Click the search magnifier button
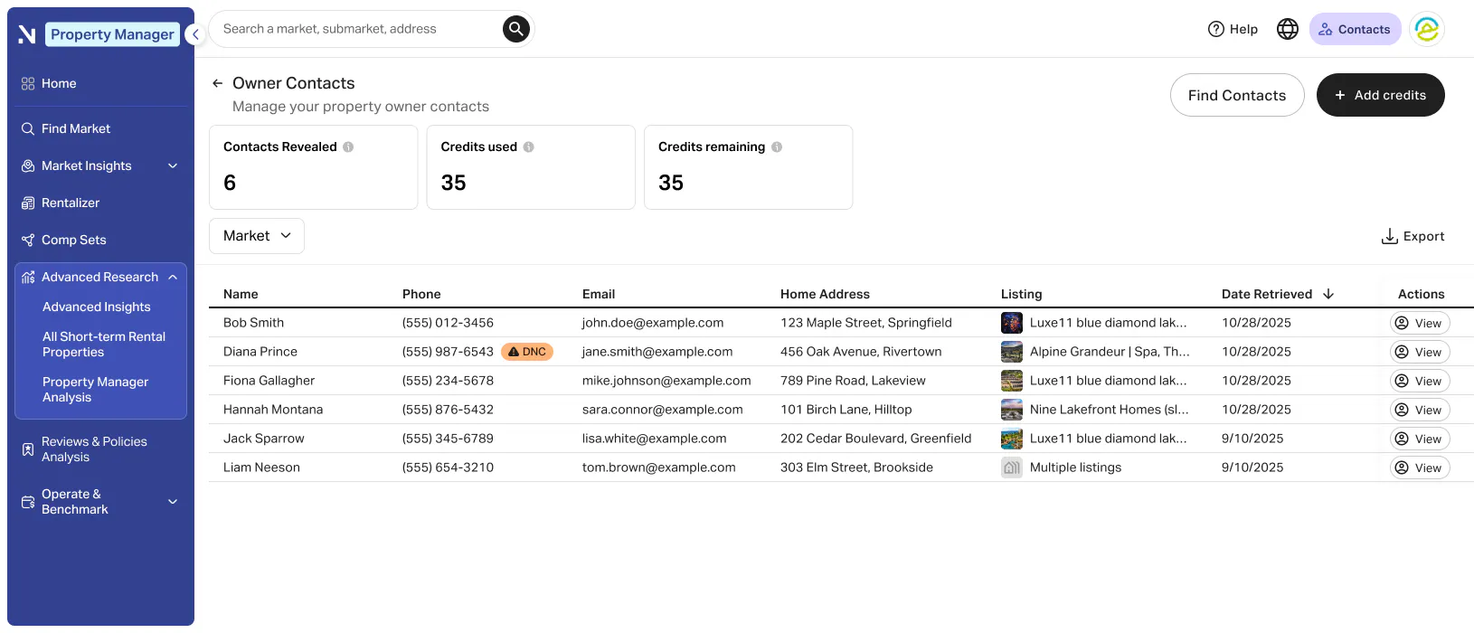This screenshot has width=1474, height=633. (x=515, y=29)
